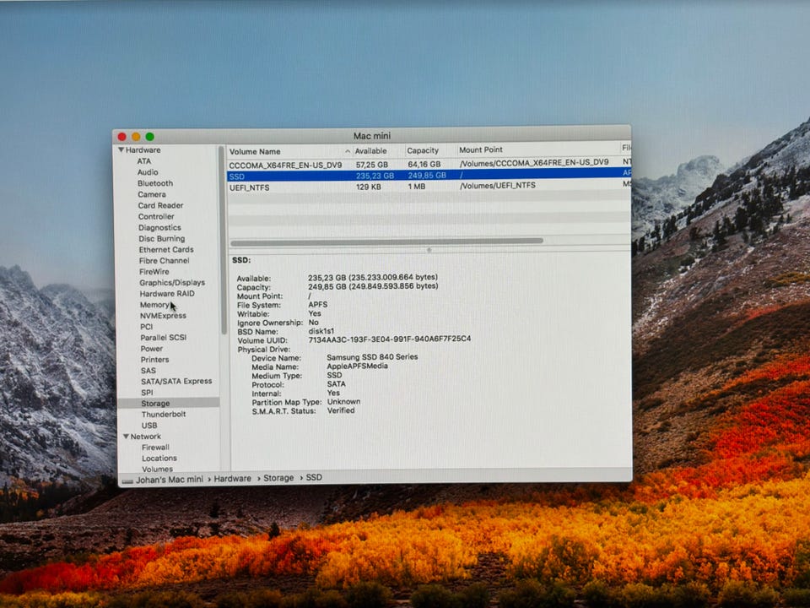This screenshot has width=810, height=608.
Task: Open Memory in the sidebar
Action: [x=154, y=305]
